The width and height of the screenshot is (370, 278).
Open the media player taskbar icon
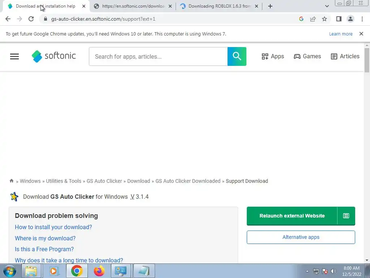coord(54,271)
